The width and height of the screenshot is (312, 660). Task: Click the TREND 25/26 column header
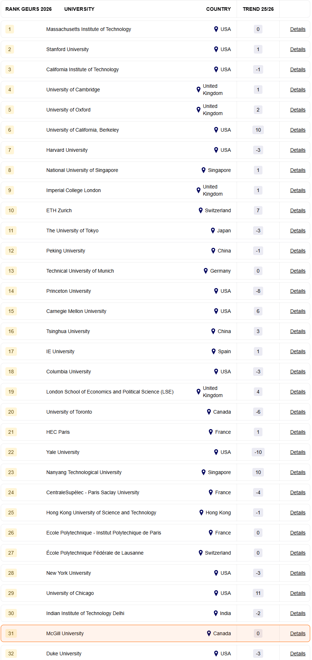point(258,9)
